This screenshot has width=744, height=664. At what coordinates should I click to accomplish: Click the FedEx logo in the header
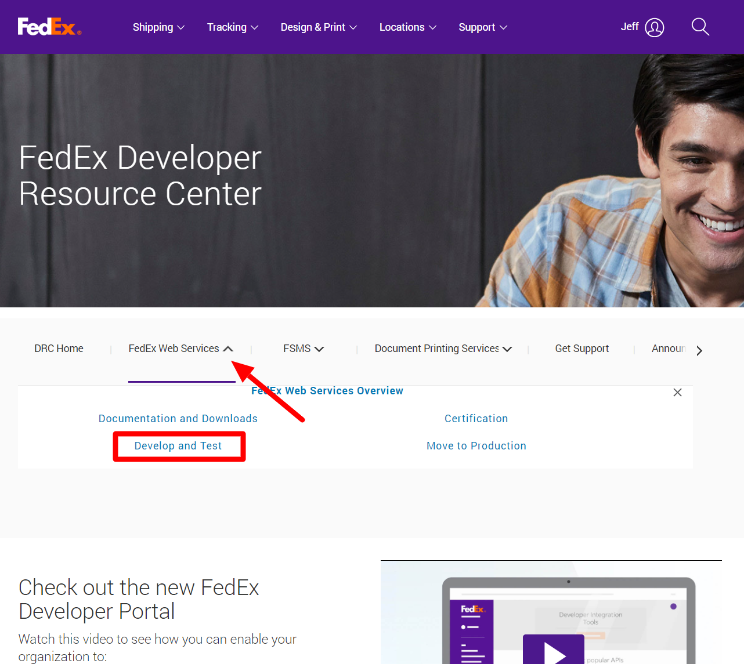[49, 27]
